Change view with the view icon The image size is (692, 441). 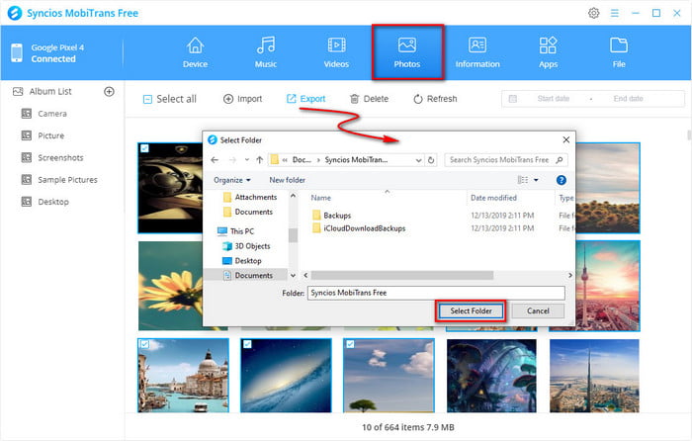click(x=523, y=180)
